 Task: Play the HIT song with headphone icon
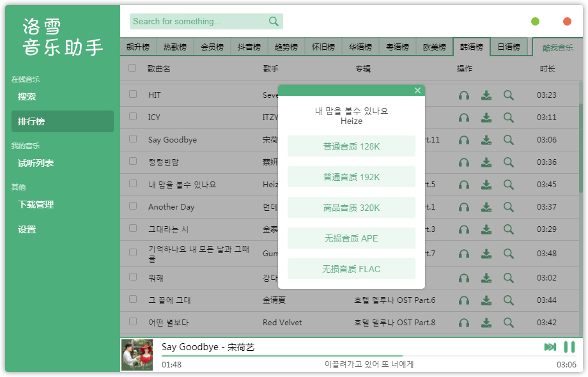[x=464, y=95]
